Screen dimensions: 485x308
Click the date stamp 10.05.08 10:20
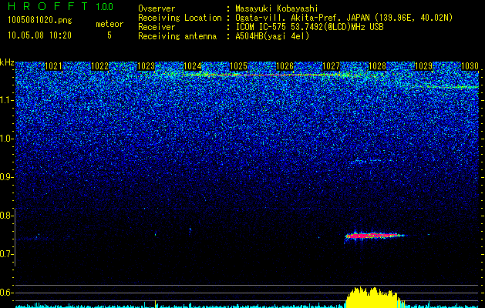point(39,35)
